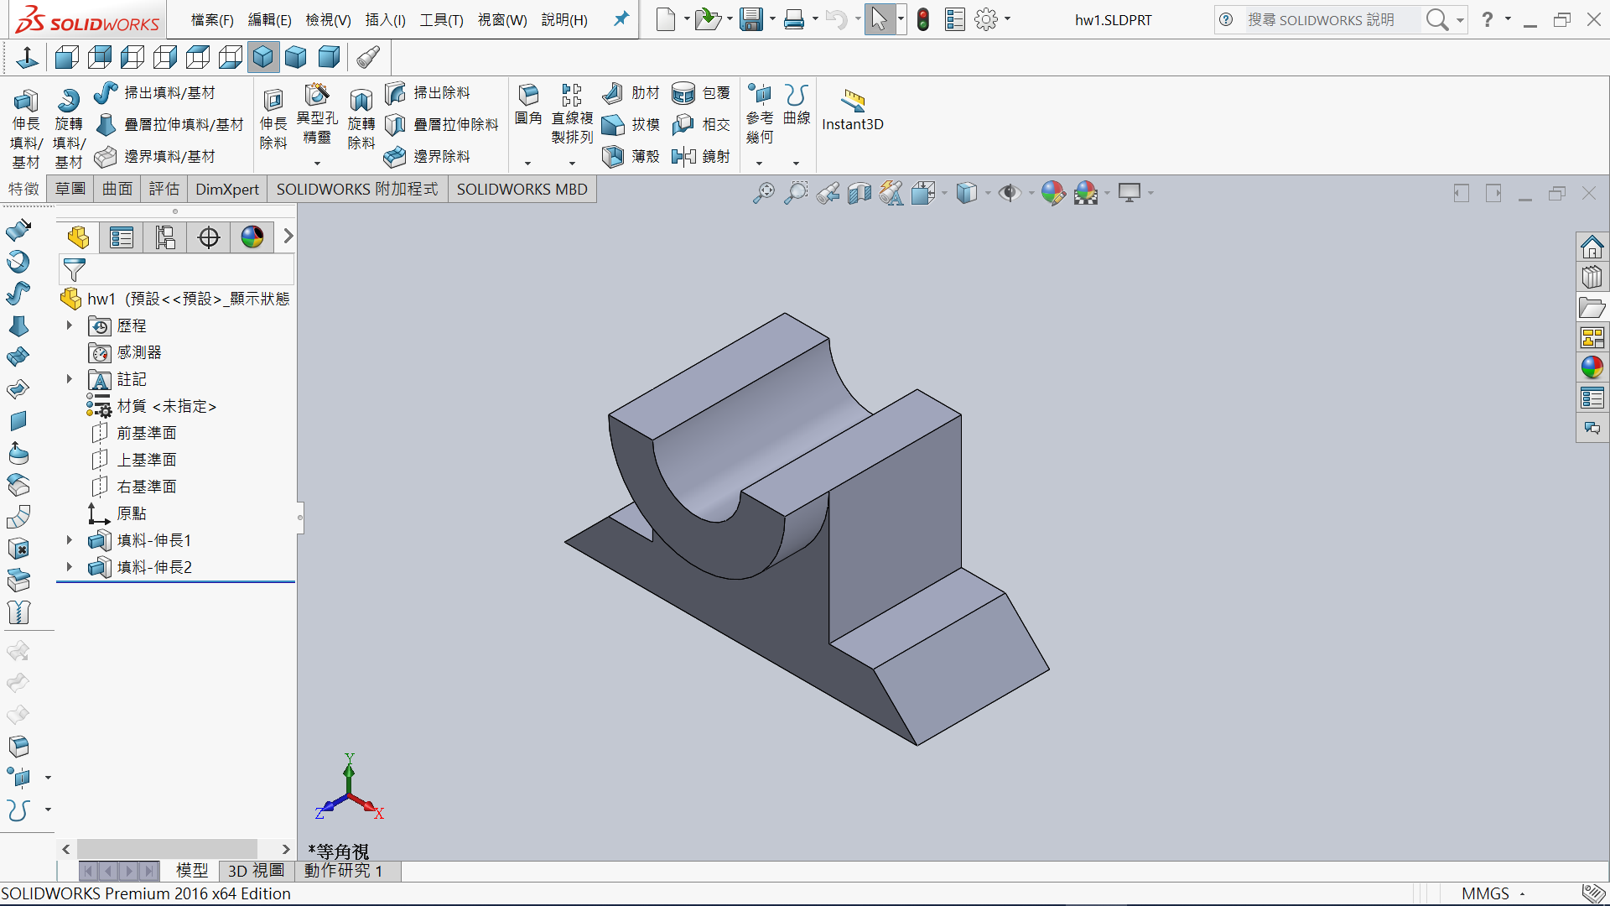This screenshot has width=1610, height=906.
Task: Toggle Instant3D mode
Action: [852, 109]
